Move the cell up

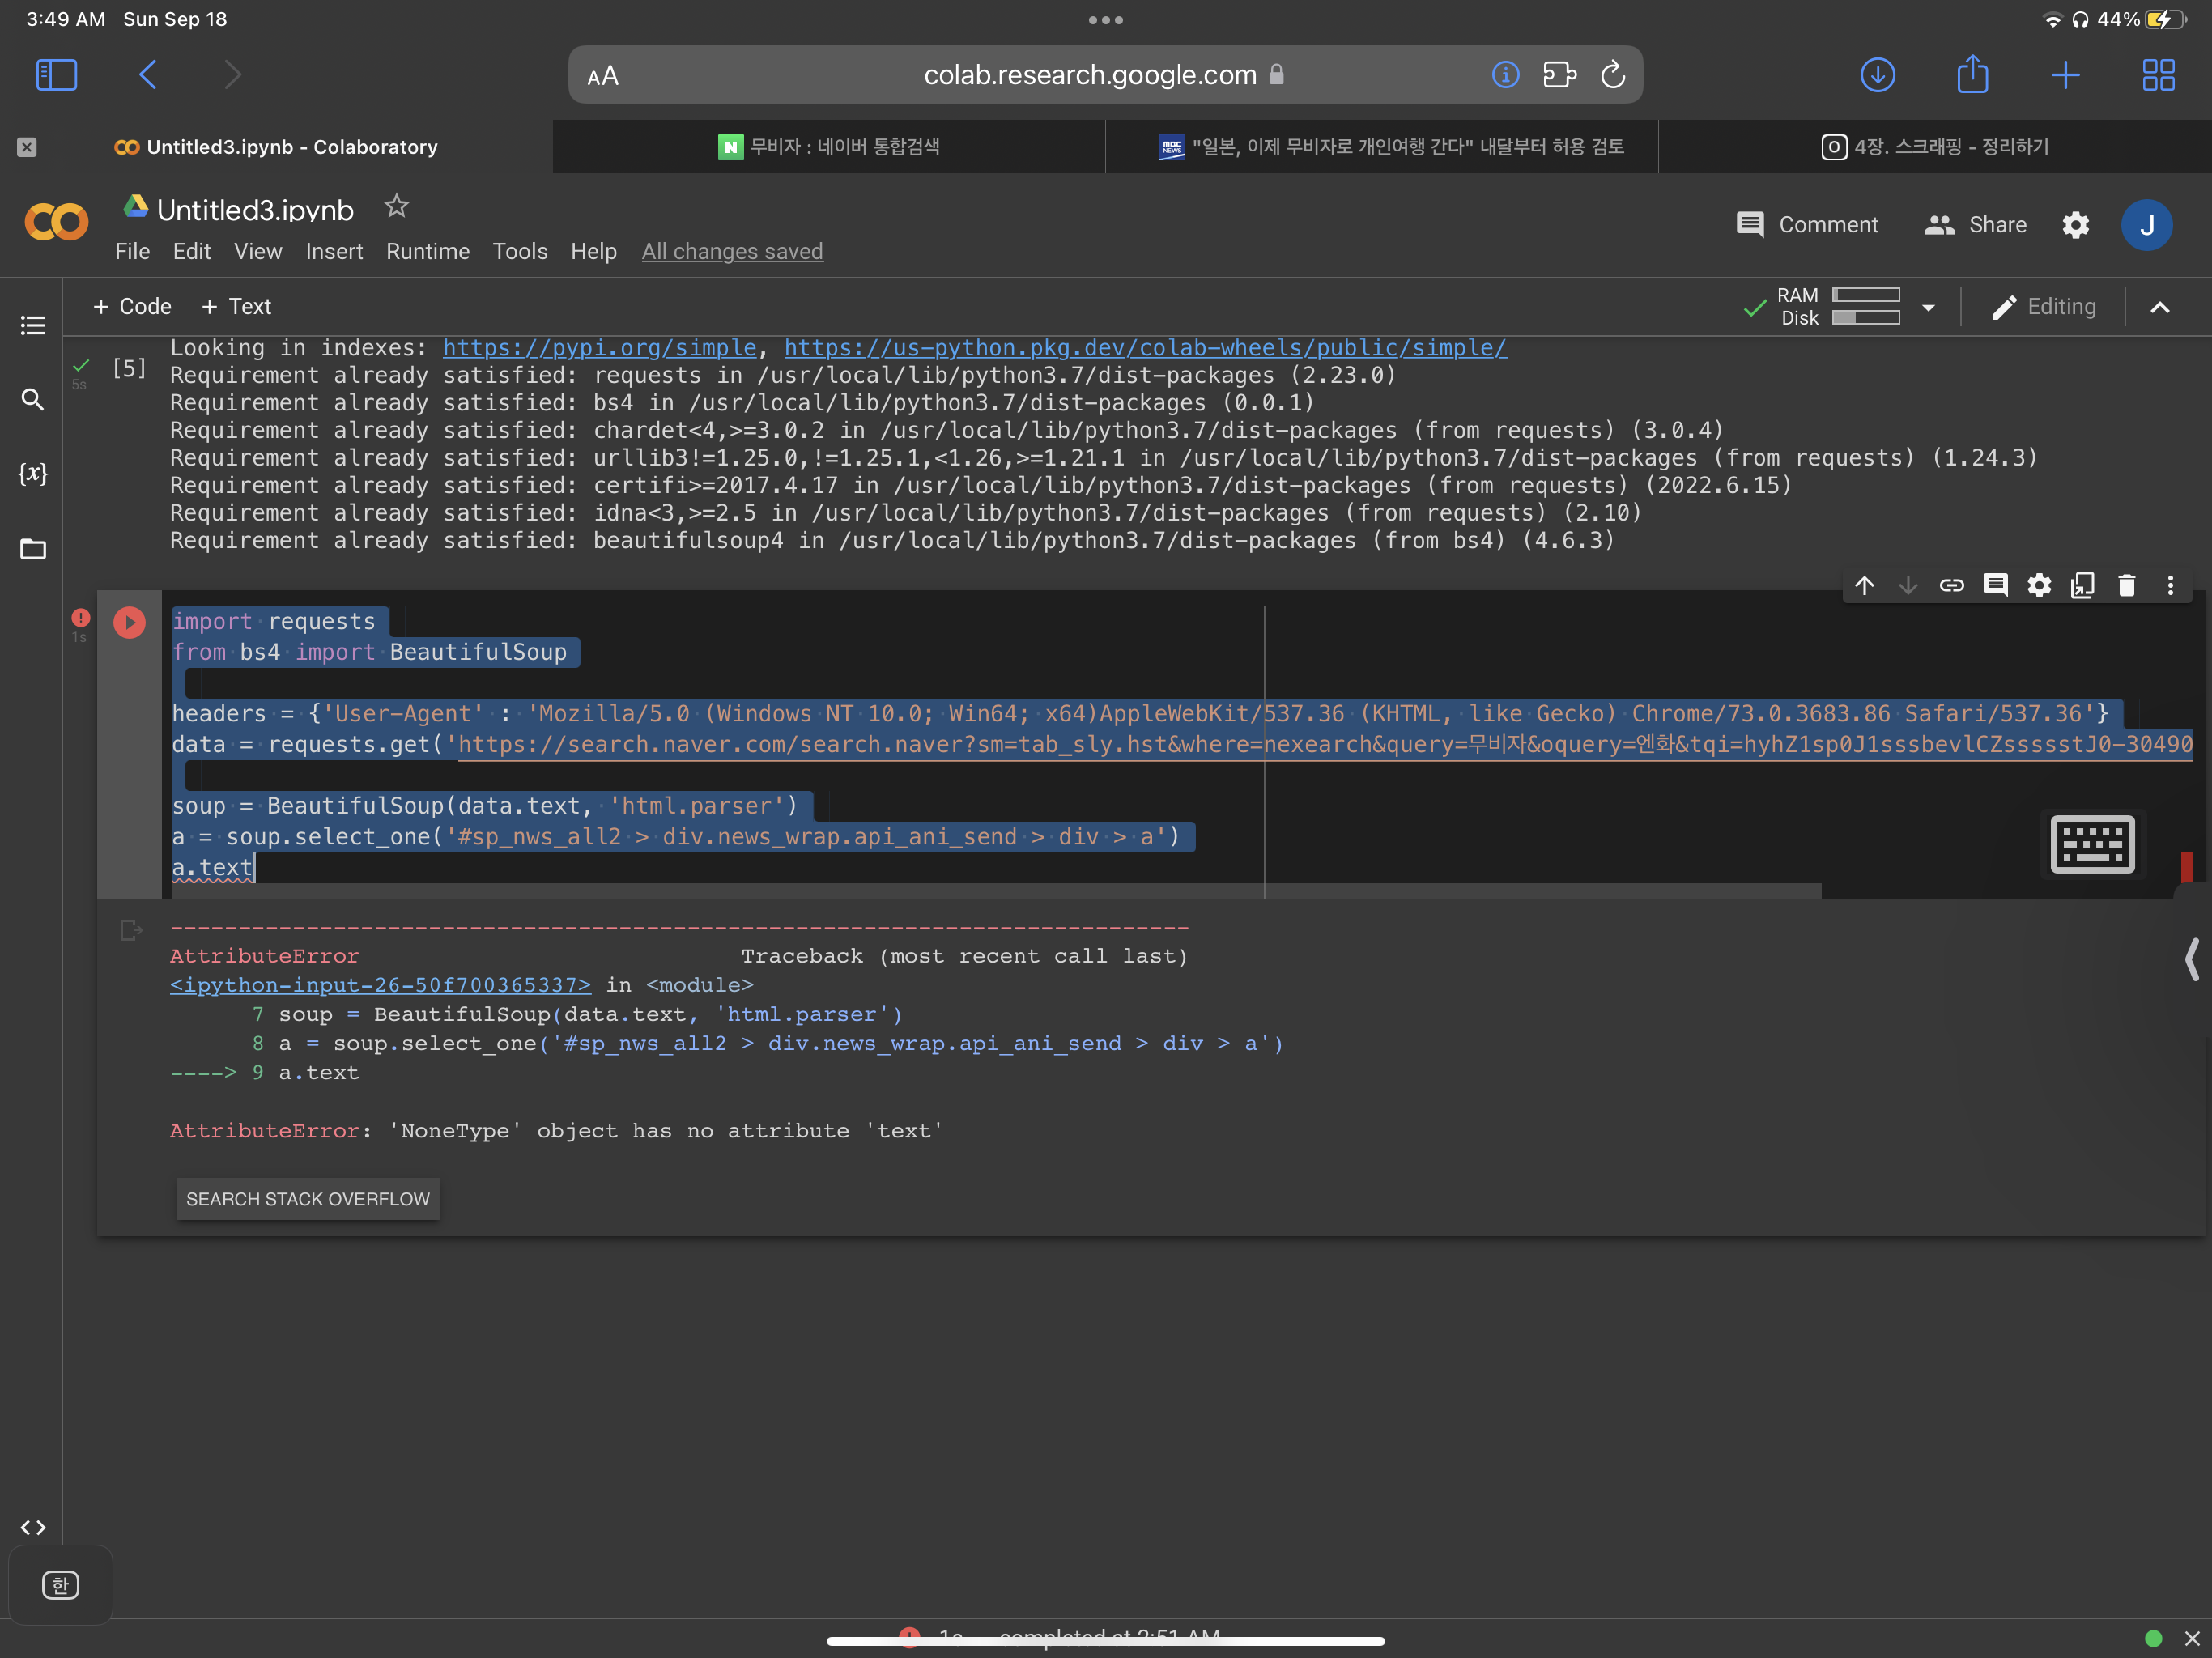[1864, 585]
